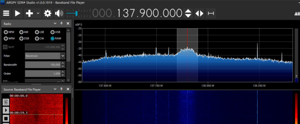
Task: Expand the Radio panel options chevron
Action: pos(55,24)
